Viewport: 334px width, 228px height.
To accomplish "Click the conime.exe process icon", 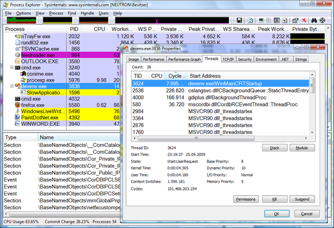I will pyautogui.click(x=23, y=74).
